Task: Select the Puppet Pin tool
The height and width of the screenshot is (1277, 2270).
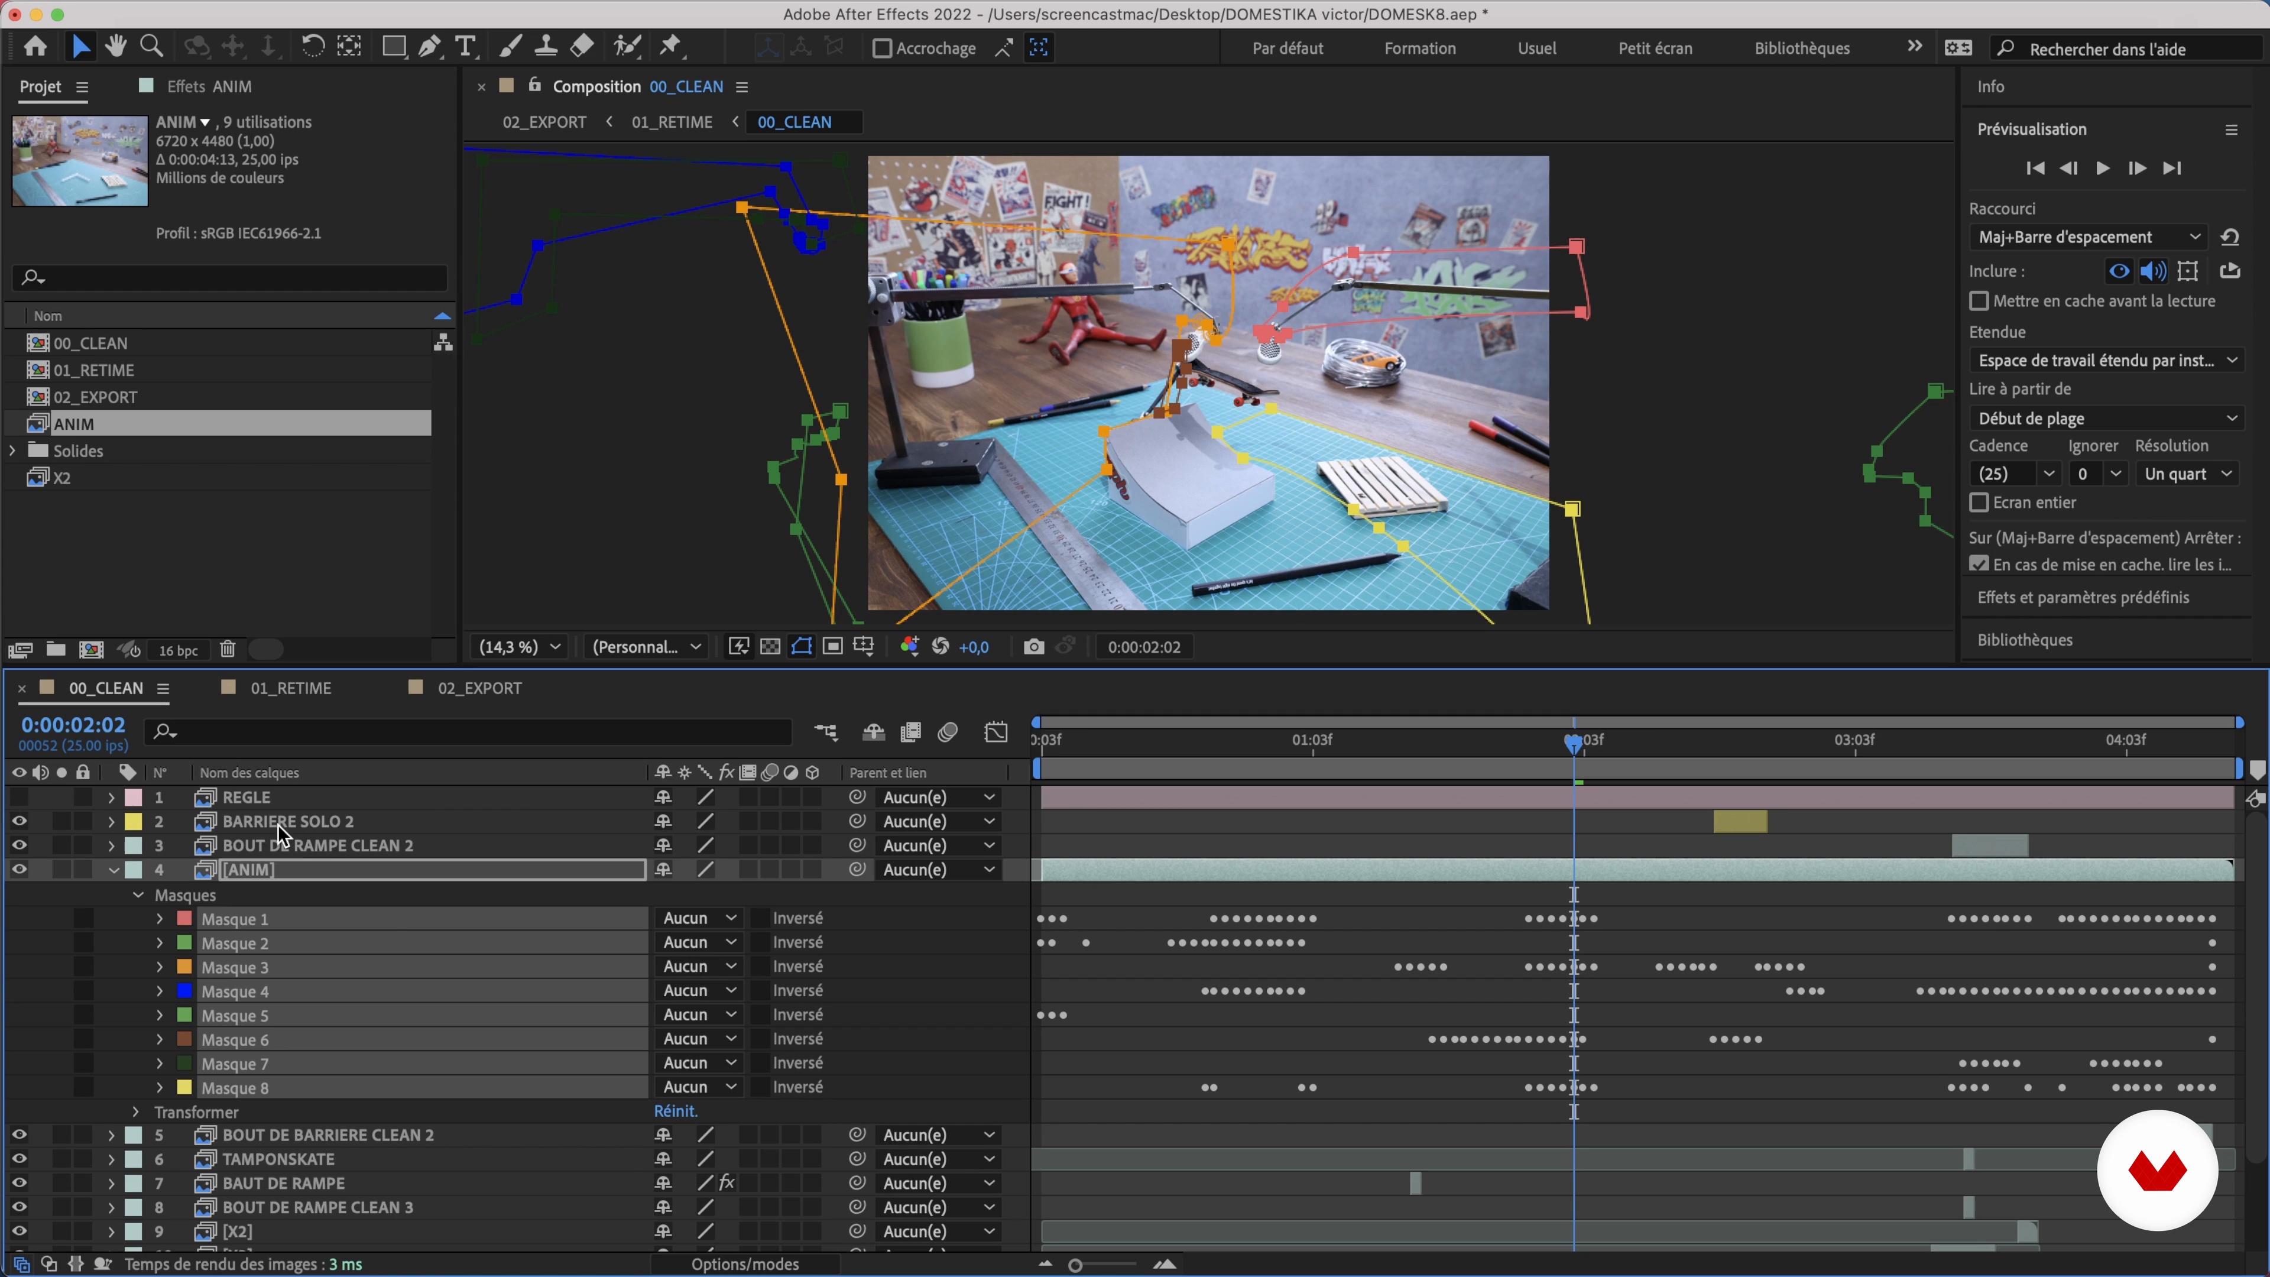Action: 672,47
